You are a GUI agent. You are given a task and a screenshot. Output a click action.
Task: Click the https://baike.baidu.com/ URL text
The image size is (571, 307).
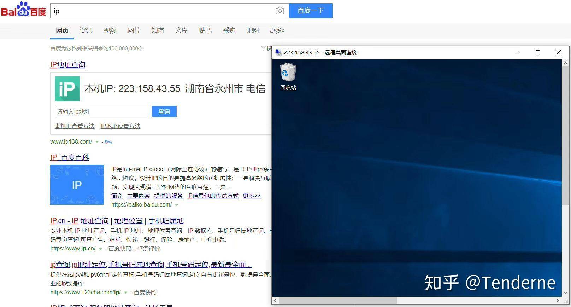click(142, 205)
